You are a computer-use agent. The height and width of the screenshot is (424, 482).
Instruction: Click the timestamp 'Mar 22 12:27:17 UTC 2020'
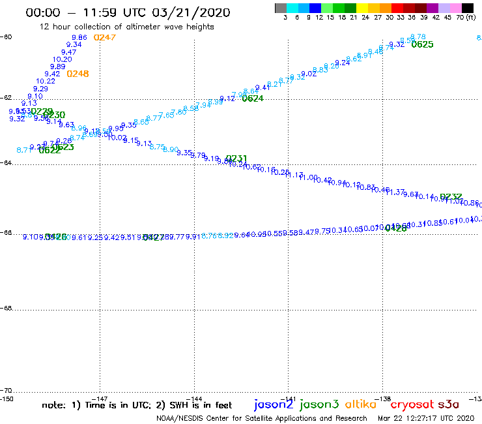(x=426, y=419)
